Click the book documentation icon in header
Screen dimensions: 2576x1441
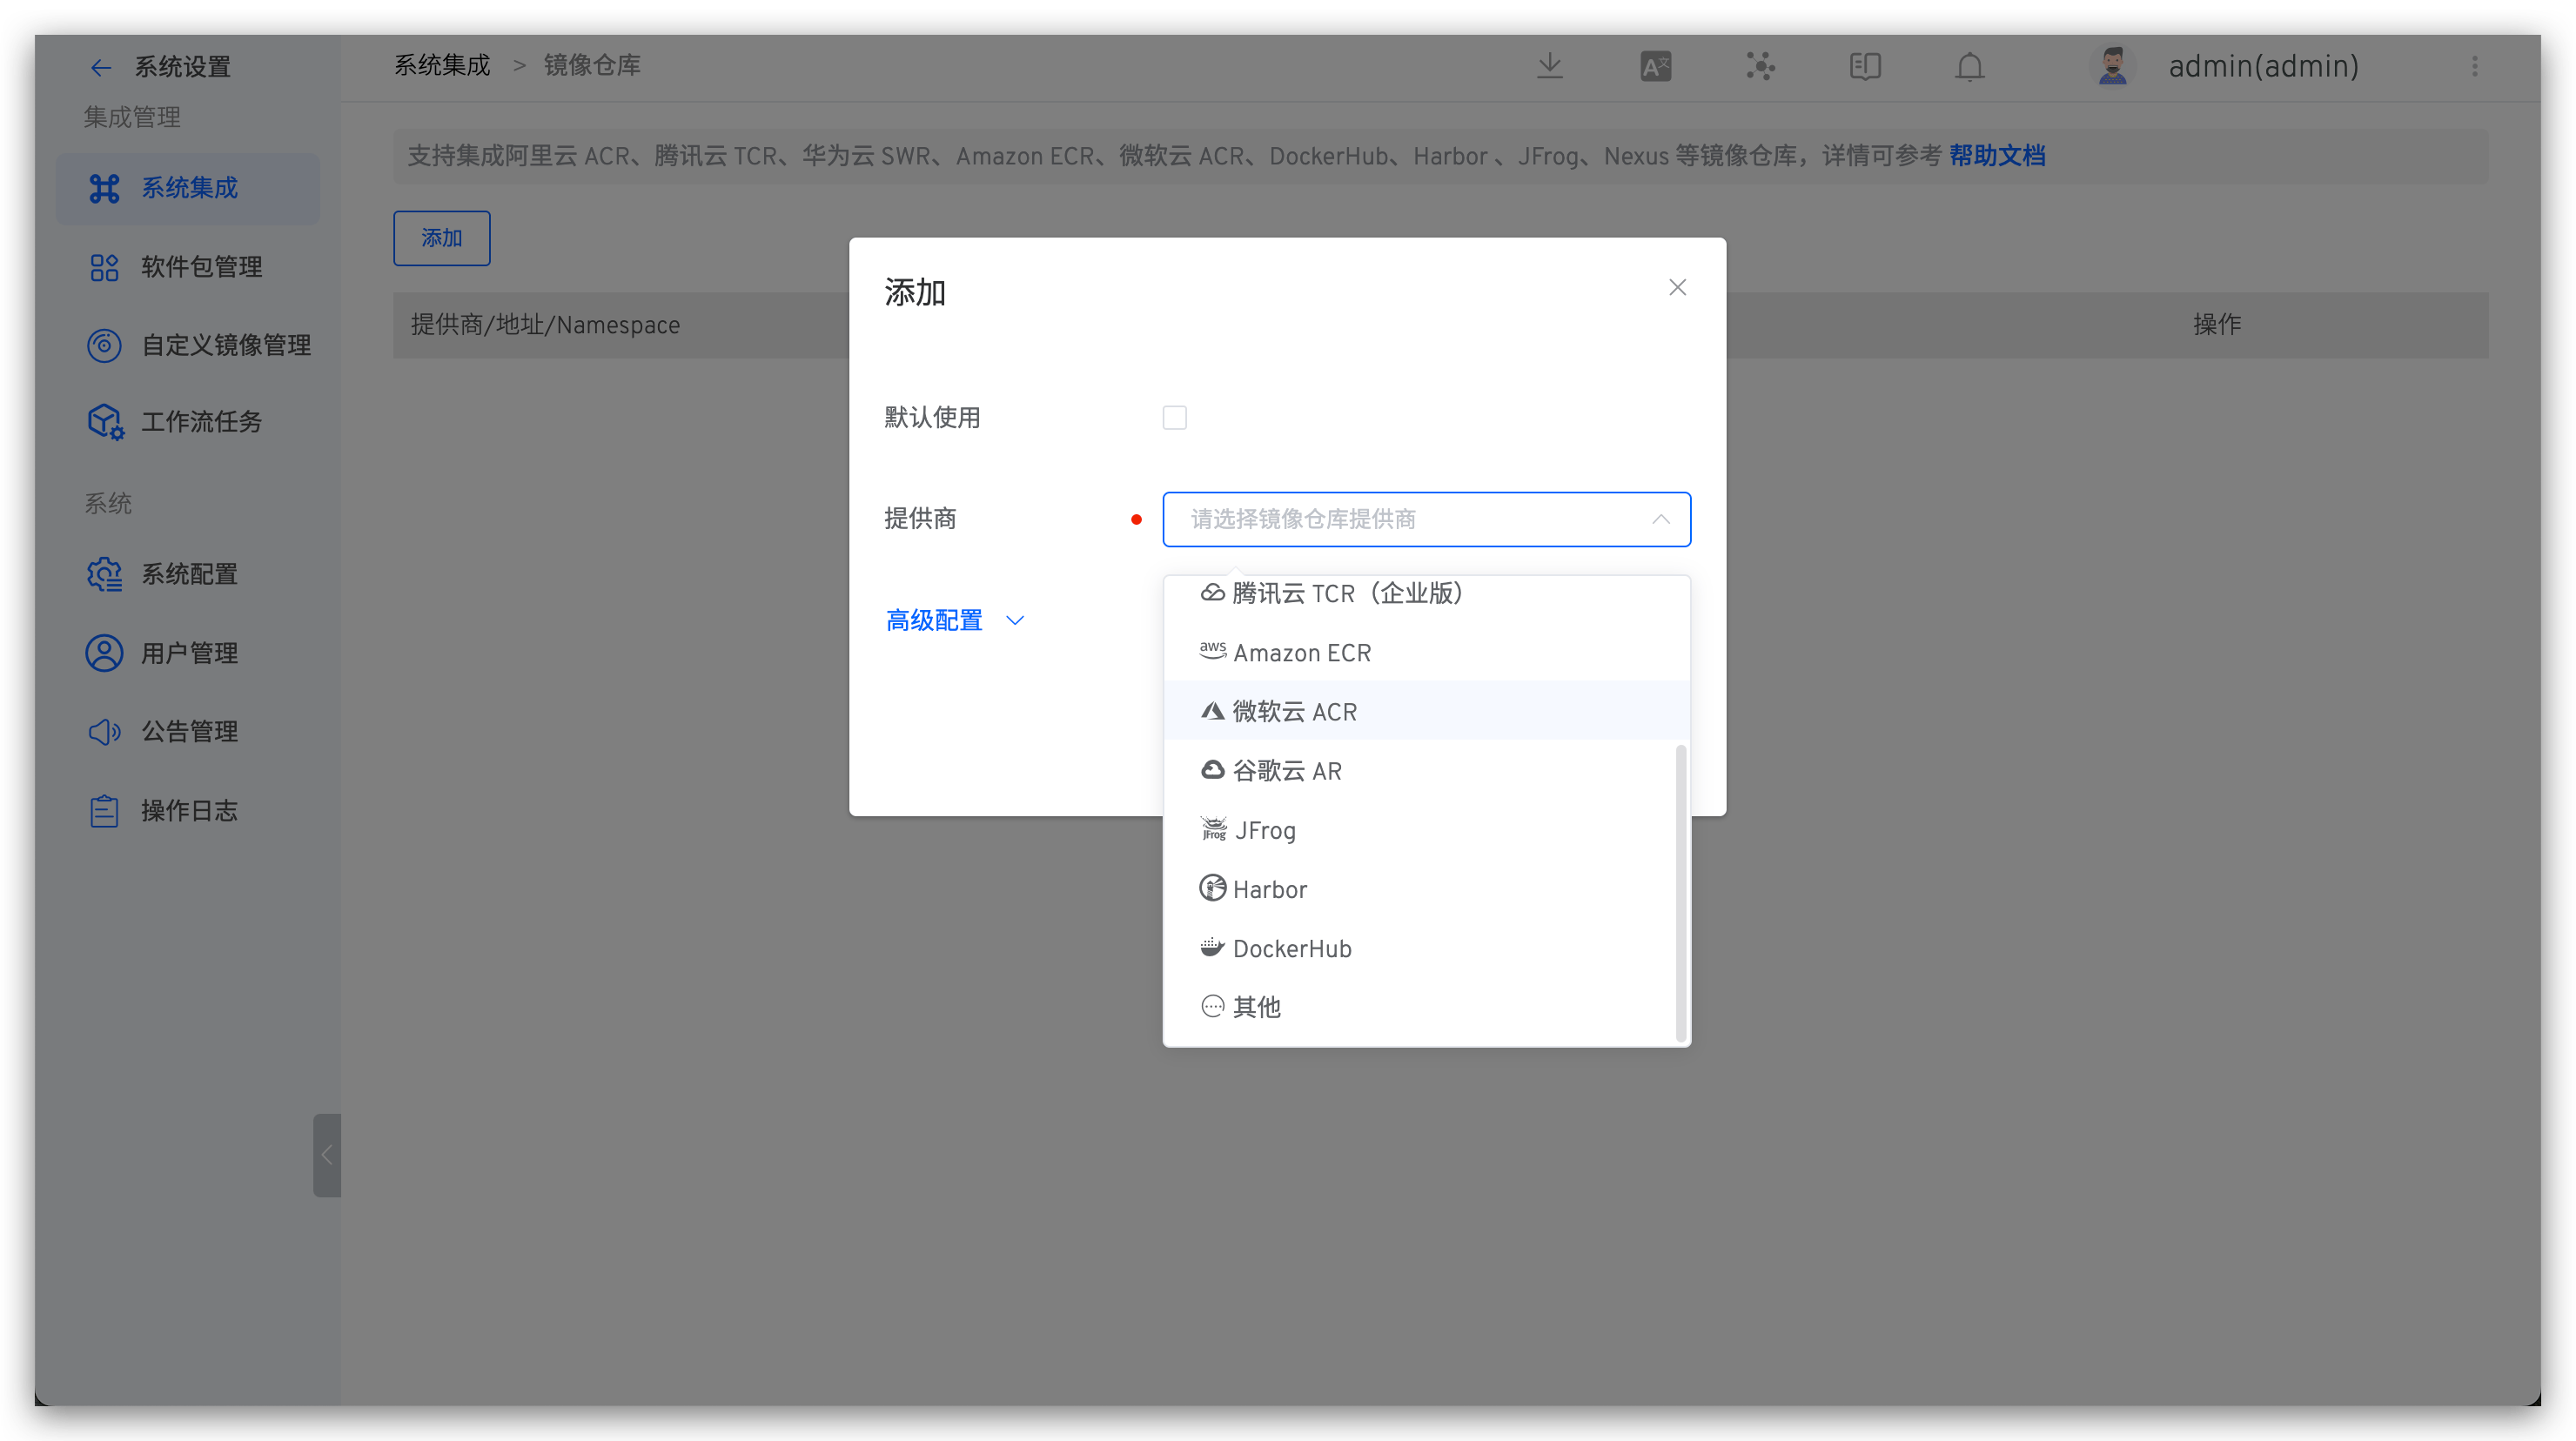coord(1865,66)
